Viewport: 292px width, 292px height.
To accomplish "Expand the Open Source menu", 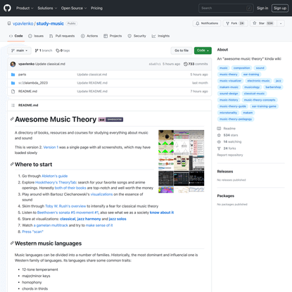I will pyautogui.click(x=74, y=8).
